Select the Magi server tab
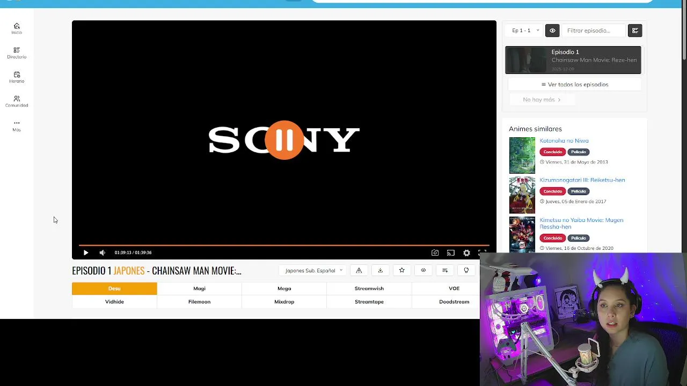Screen dimensions: 687x386 pyautogui.click(x=200, y=288)
